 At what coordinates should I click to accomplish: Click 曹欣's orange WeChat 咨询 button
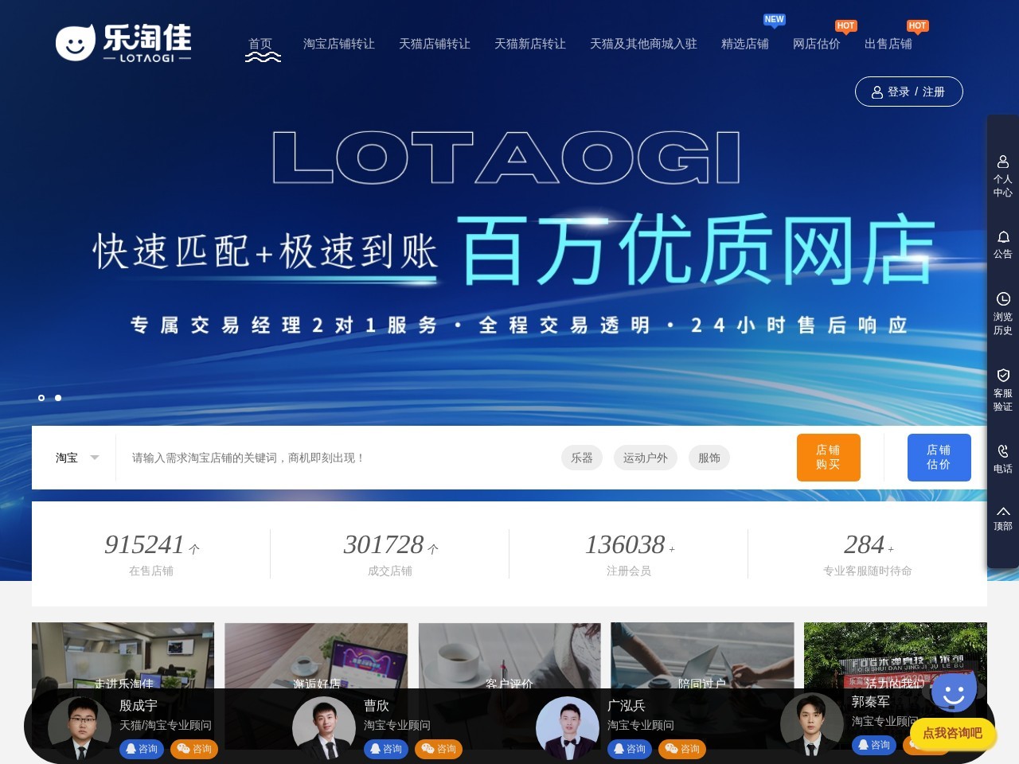tap(439, 749)
